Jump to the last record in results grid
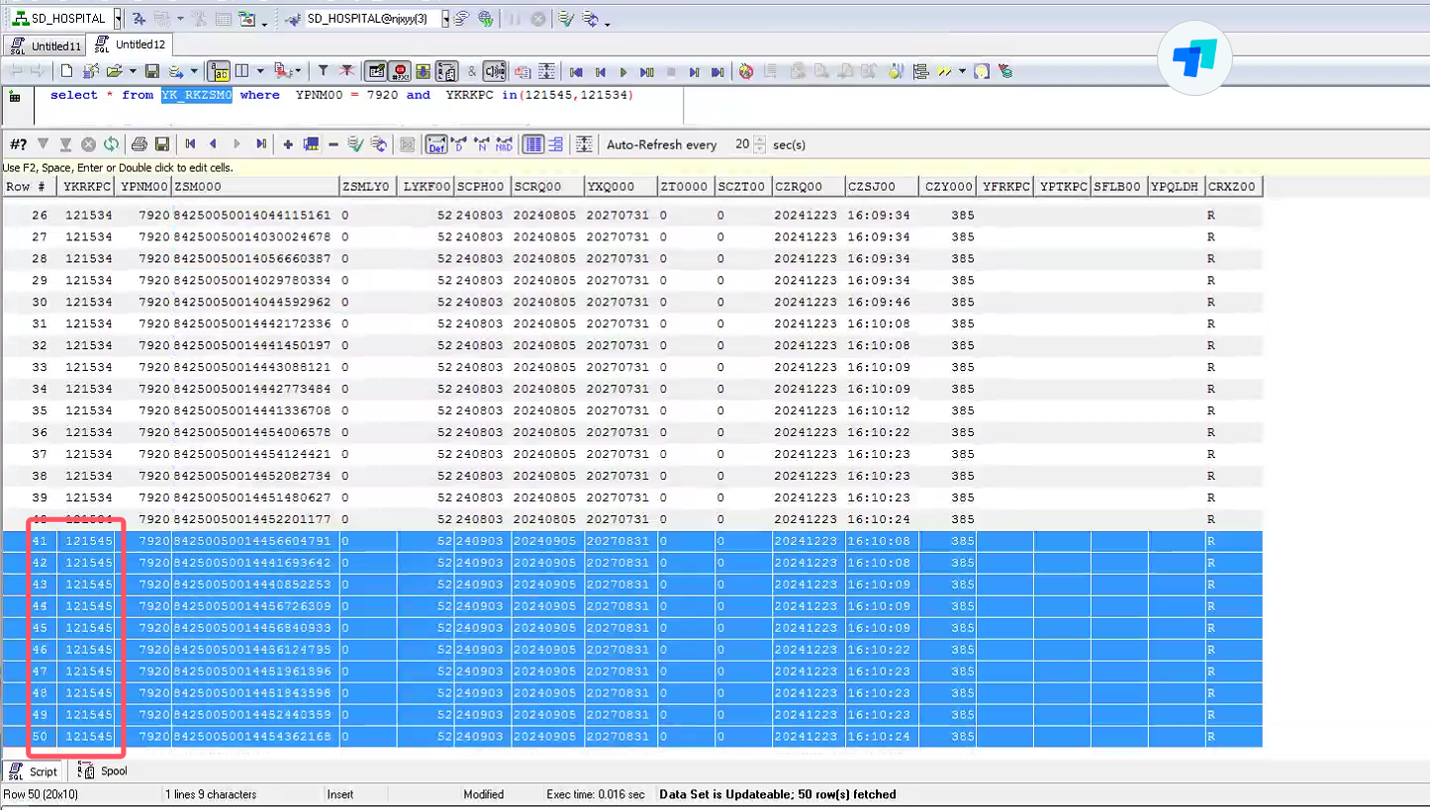The height and width of the screenshot is (810, 1430). coord(261,144)
